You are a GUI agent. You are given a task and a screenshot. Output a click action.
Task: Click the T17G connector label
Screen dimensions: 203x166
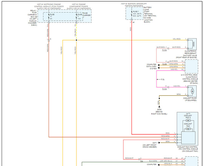[164, 89]
